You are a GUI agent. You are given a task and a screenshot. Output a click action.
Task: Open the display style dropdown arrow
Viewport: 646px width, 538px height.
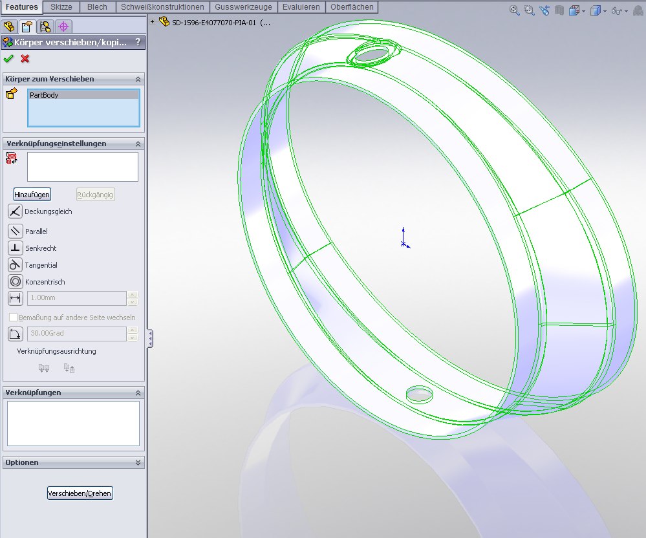coord(606,11)
